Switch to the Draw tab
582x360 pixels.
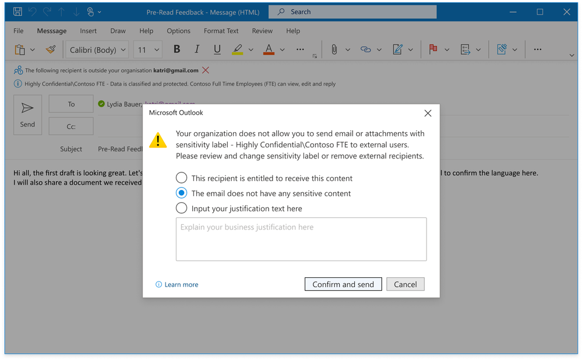click(x=118, y=31)
